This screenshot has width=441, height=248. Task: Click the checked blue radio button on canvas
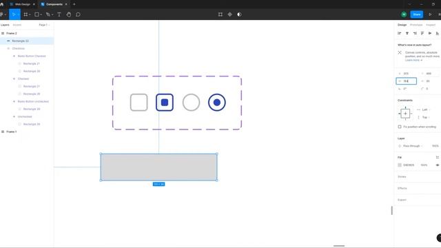(x=217, y=103)
